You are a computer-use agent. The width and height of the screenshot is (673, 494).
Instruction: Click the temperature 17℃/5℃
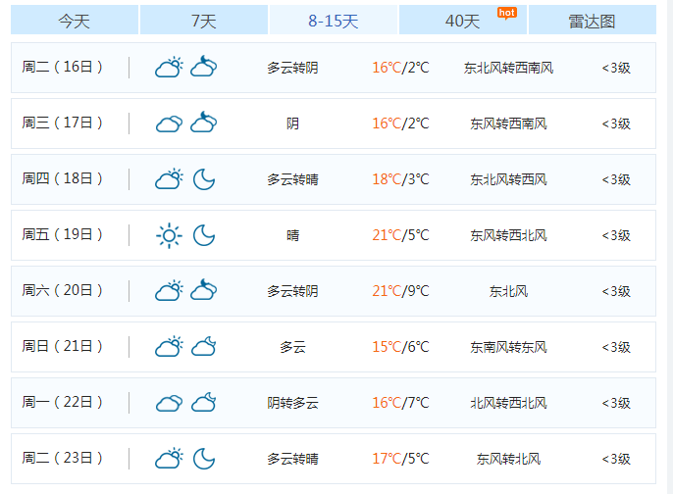(x=400, y=459)
